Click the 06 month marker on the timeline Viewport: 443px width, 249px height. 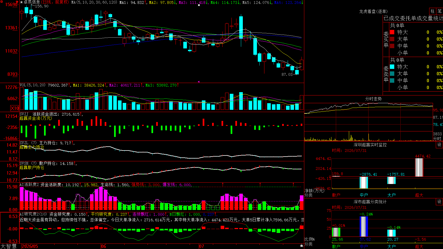(104, 246)
